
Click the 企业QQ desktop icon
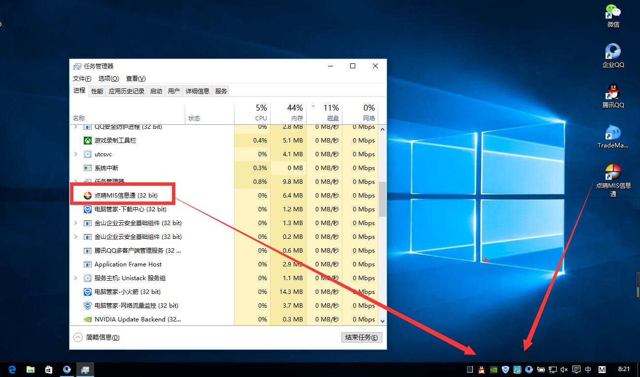(x=613, y=52)
